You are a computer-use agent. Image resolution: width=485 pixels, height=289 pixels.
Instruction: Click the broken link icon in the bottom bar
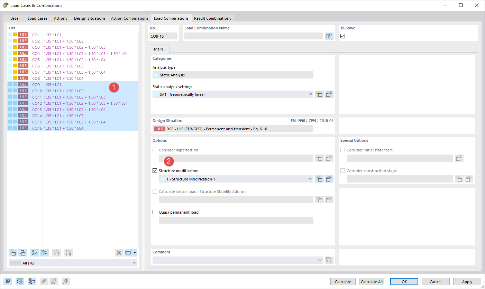click(x=54, y=281)
